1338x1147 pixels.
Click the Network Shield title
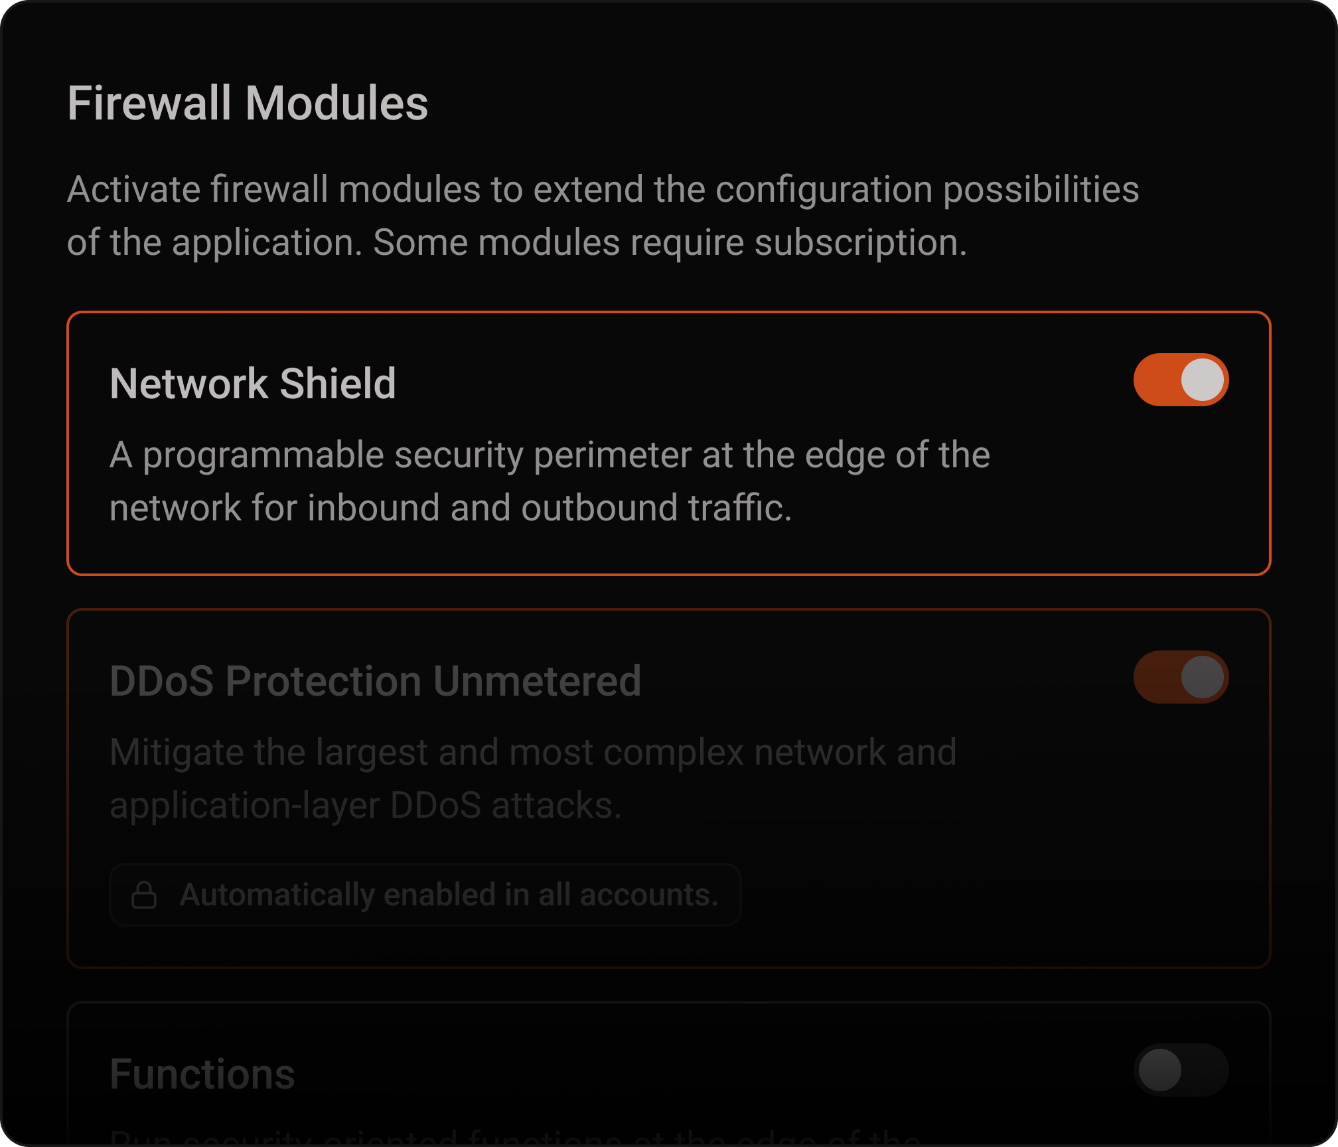point(254,382)
